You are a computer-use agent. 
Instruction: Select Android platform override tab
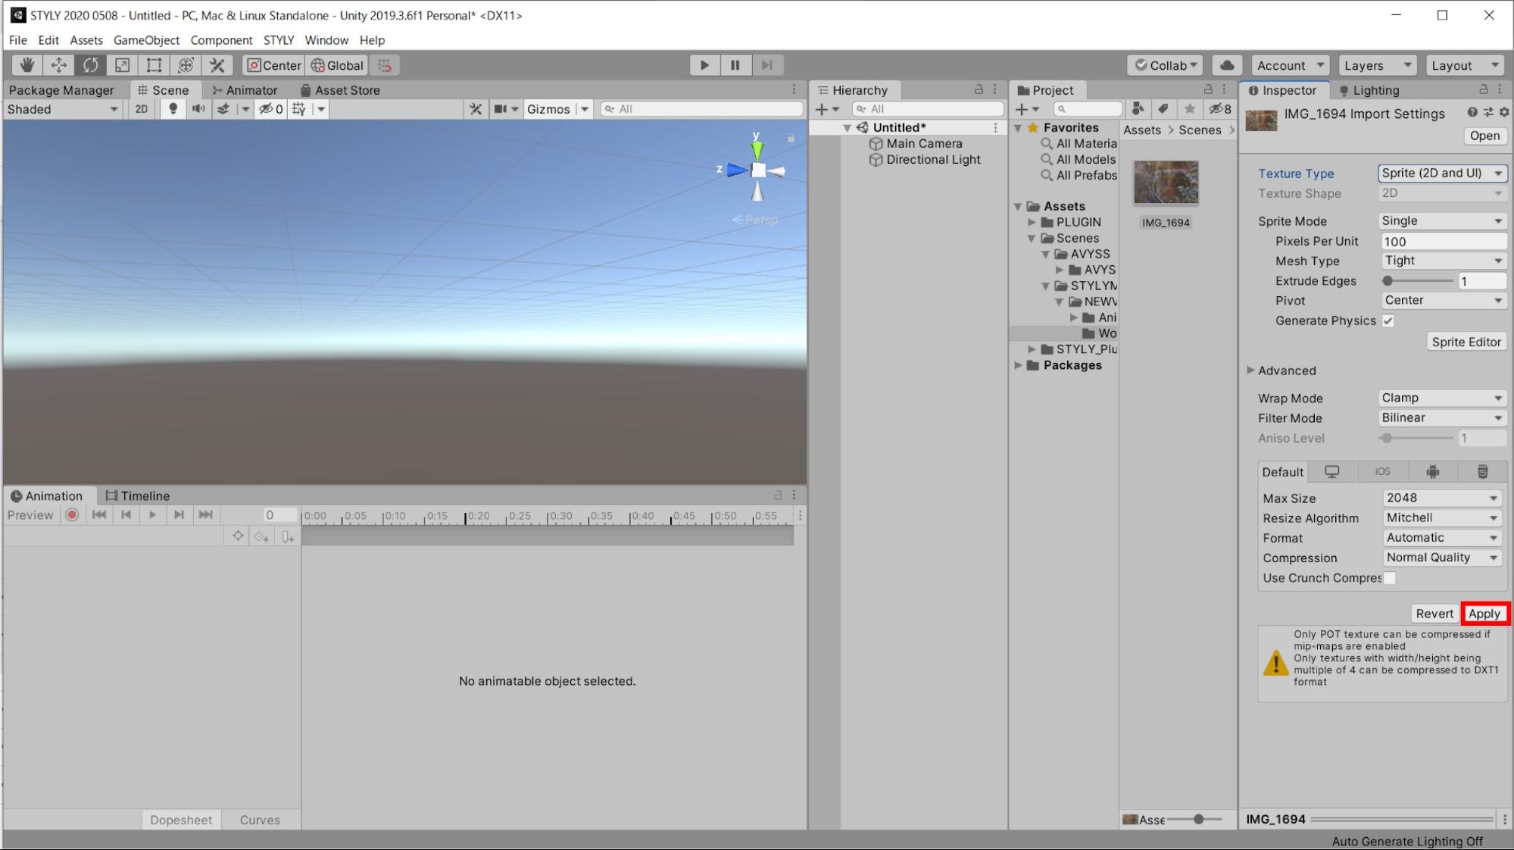click(x=1432, y=472)
